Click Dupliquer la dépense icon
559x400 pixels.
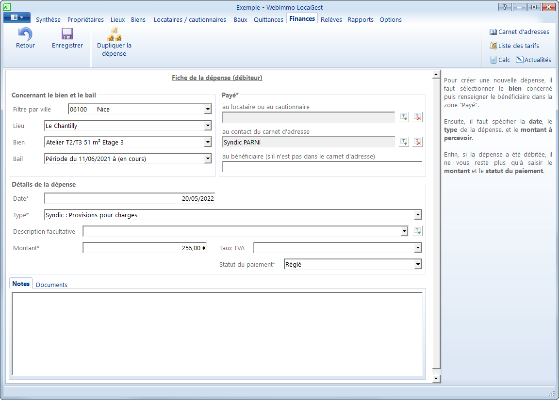click(114, 34)
